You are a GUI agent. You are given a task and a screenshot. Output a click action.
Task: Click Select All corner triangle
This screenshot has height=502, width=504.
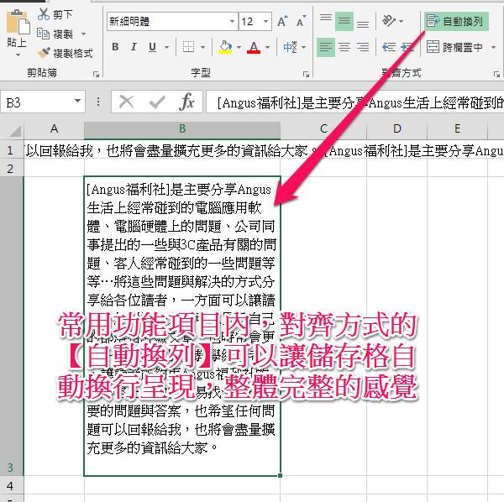(13, 130)
